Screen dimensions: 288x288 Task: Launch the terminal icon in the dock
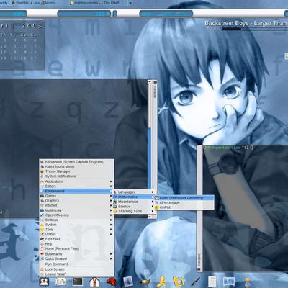point(78,282)
